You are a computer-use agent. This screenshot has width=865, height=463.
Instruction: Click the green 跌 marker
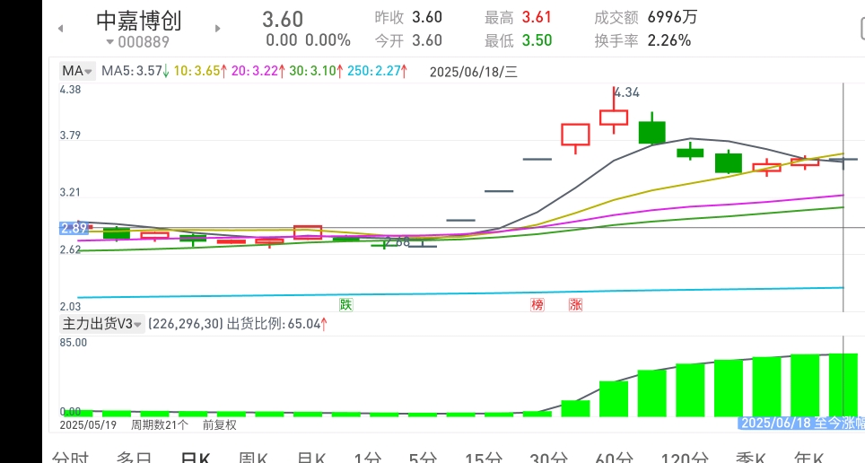click(345, 304)
